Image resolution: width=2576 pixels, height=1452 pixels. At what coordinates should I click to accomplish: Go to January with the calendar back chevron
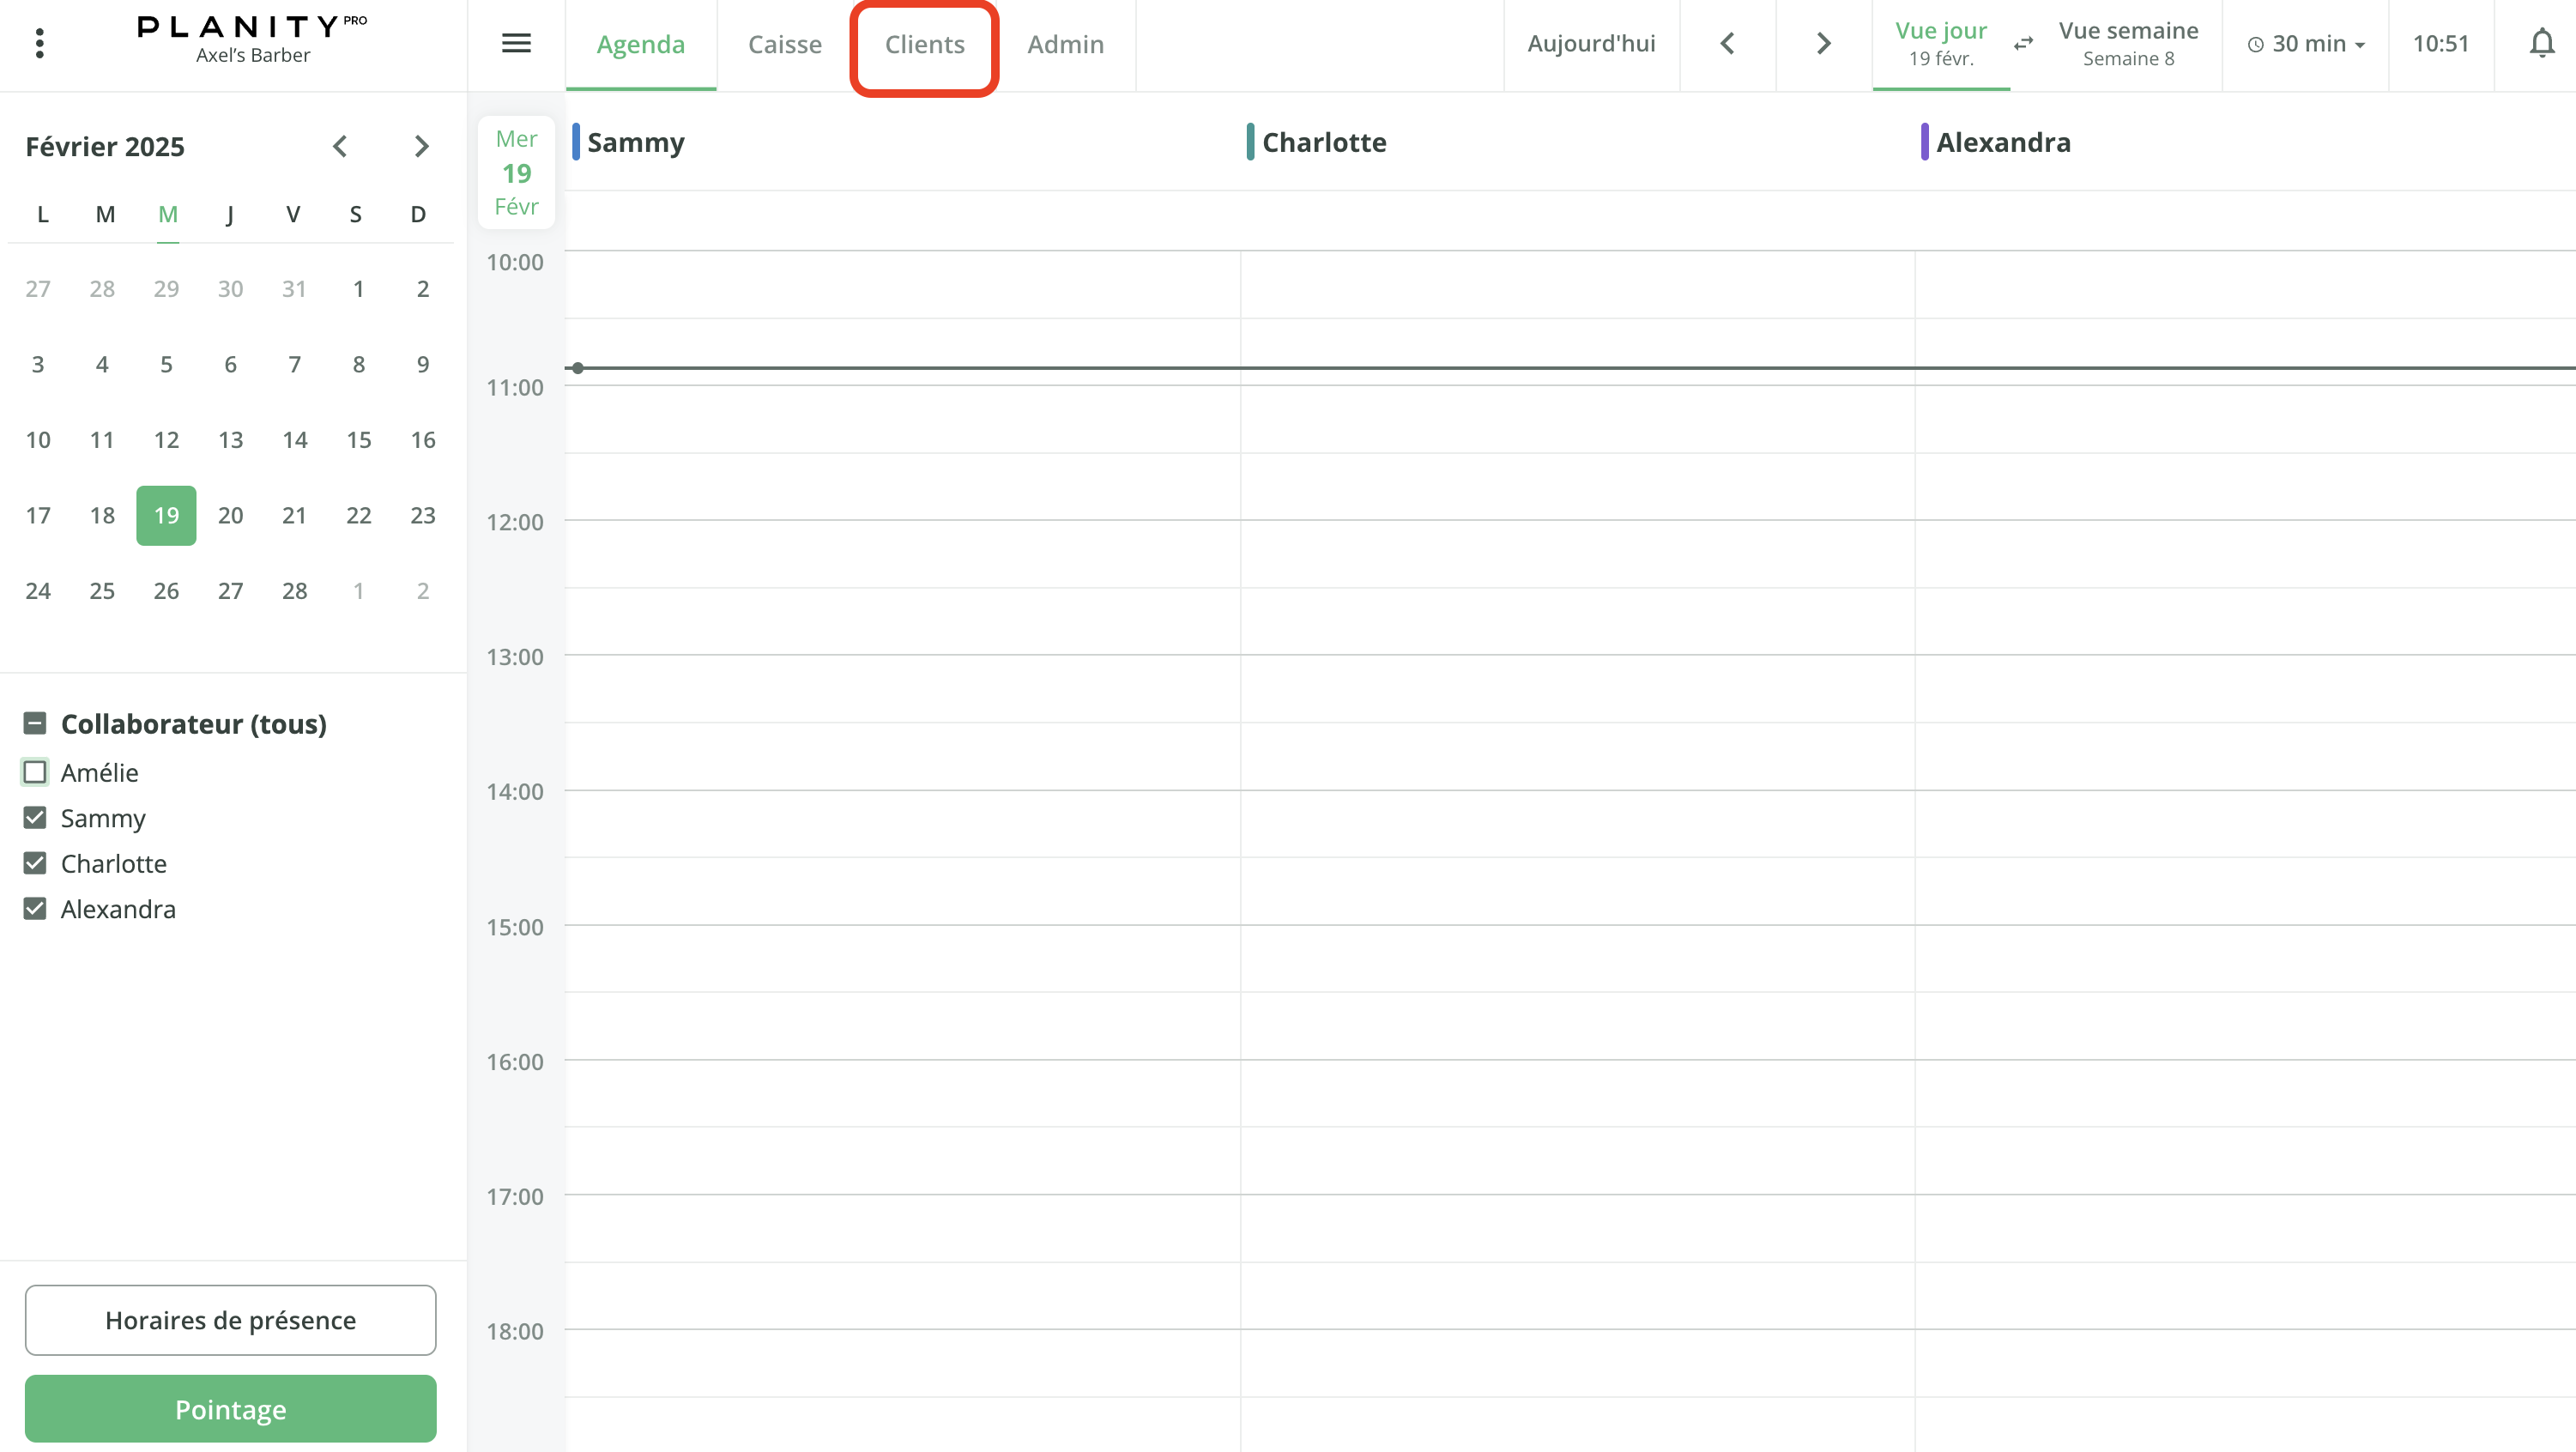tap(340, 146)
